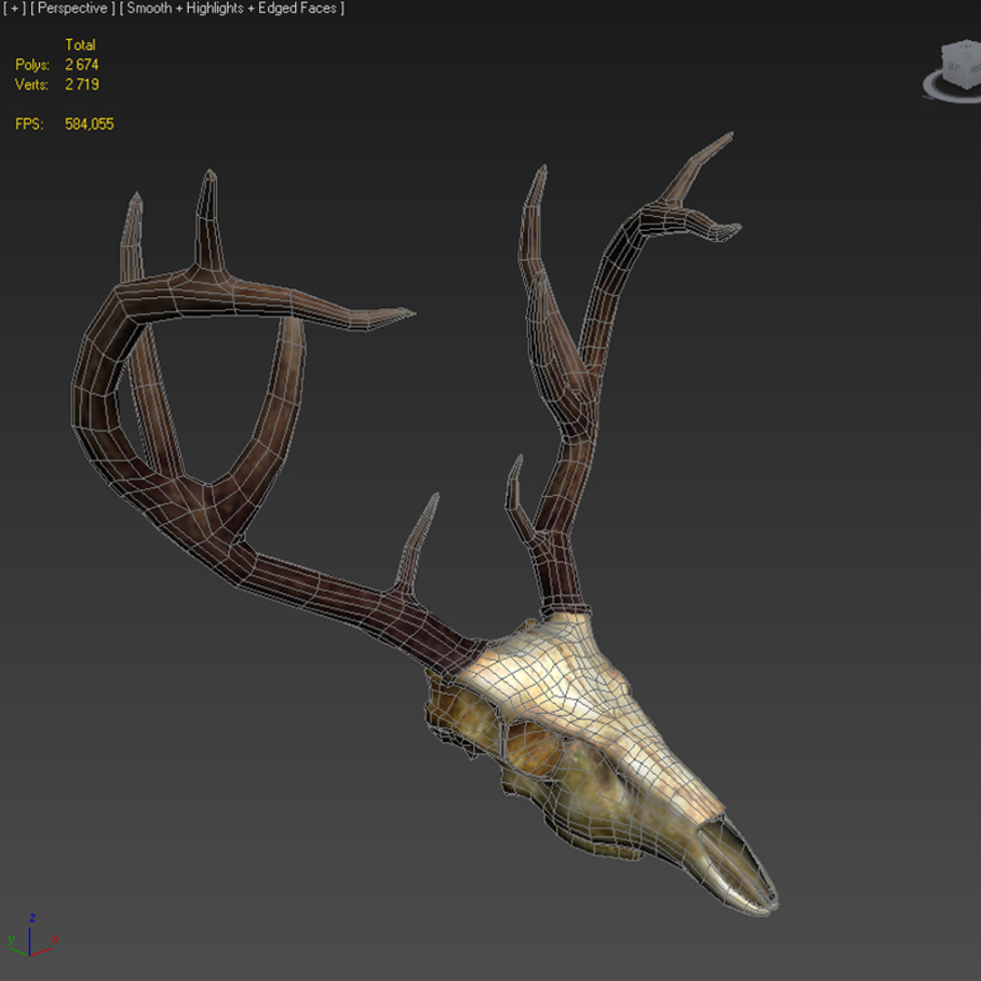Click the world axis tripod gizmo
Viewport: 981px width, 981px height.
coord(32,936)
